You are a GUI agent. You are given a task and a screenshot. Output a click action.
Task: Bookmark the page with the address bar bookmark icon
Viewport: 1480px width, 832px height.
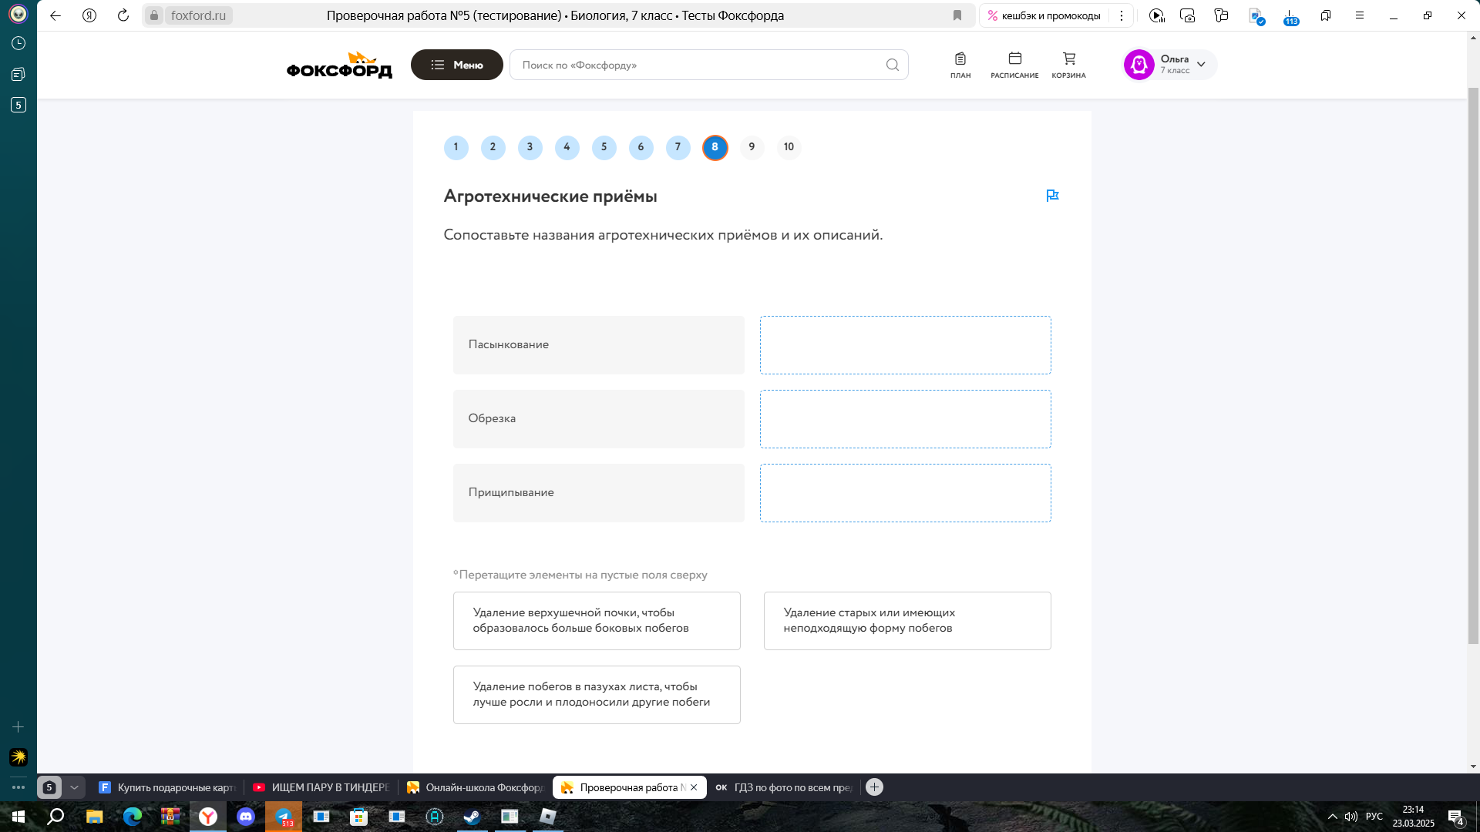pyautogui.click(x=957, y=15)
